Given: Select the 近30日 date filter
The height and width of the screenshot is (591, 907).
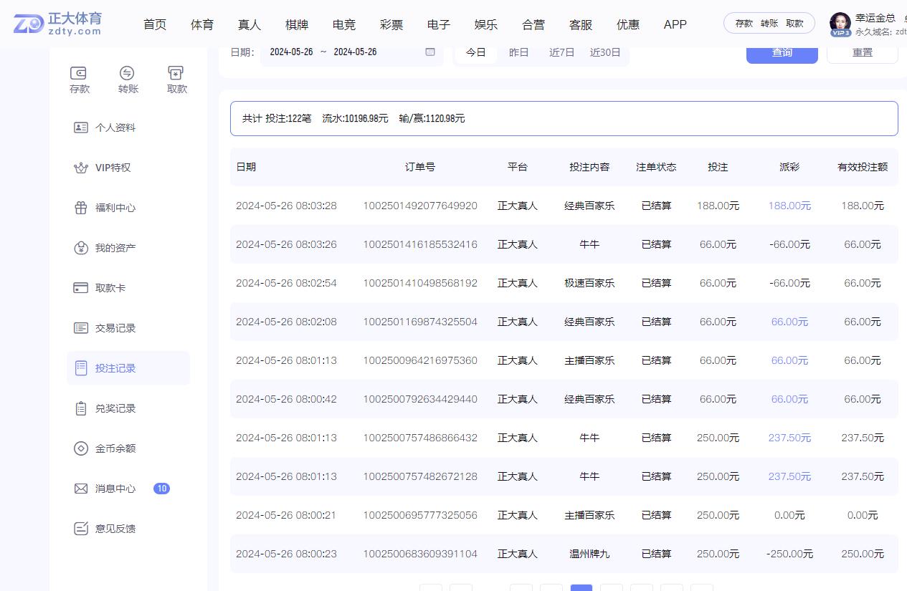Looking at the screenshot, I should [x=604, y=52].
